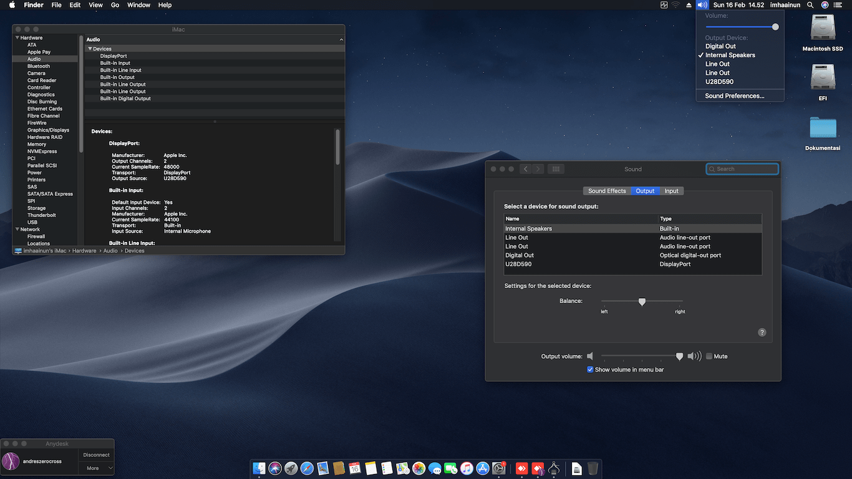852x479 pixels.
Task: Open the Edit menu
Action: pyautogui.click(x=75, y=5)
